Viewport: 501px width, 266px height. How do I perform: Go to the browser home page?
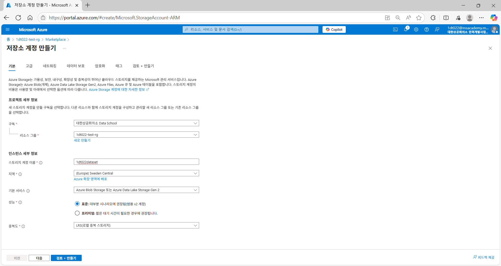[30, 18]
